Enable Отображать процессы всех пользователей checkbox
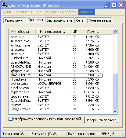 [x=11, y=119]
